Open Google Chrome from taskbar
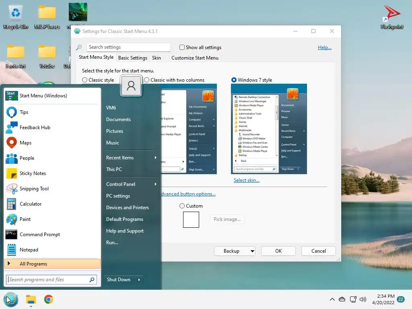This screenshot has width=412, height=309. pyautogui.click(x=49, y=299)
